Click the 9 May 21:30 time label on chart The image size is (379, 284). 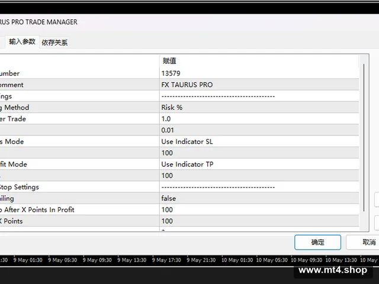pos(201,260)
